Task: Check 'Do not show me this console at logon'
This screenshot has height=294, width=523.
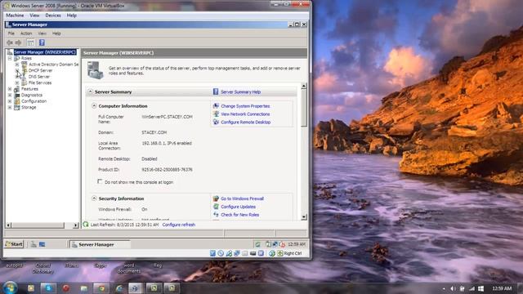Action: coord(100,181)
